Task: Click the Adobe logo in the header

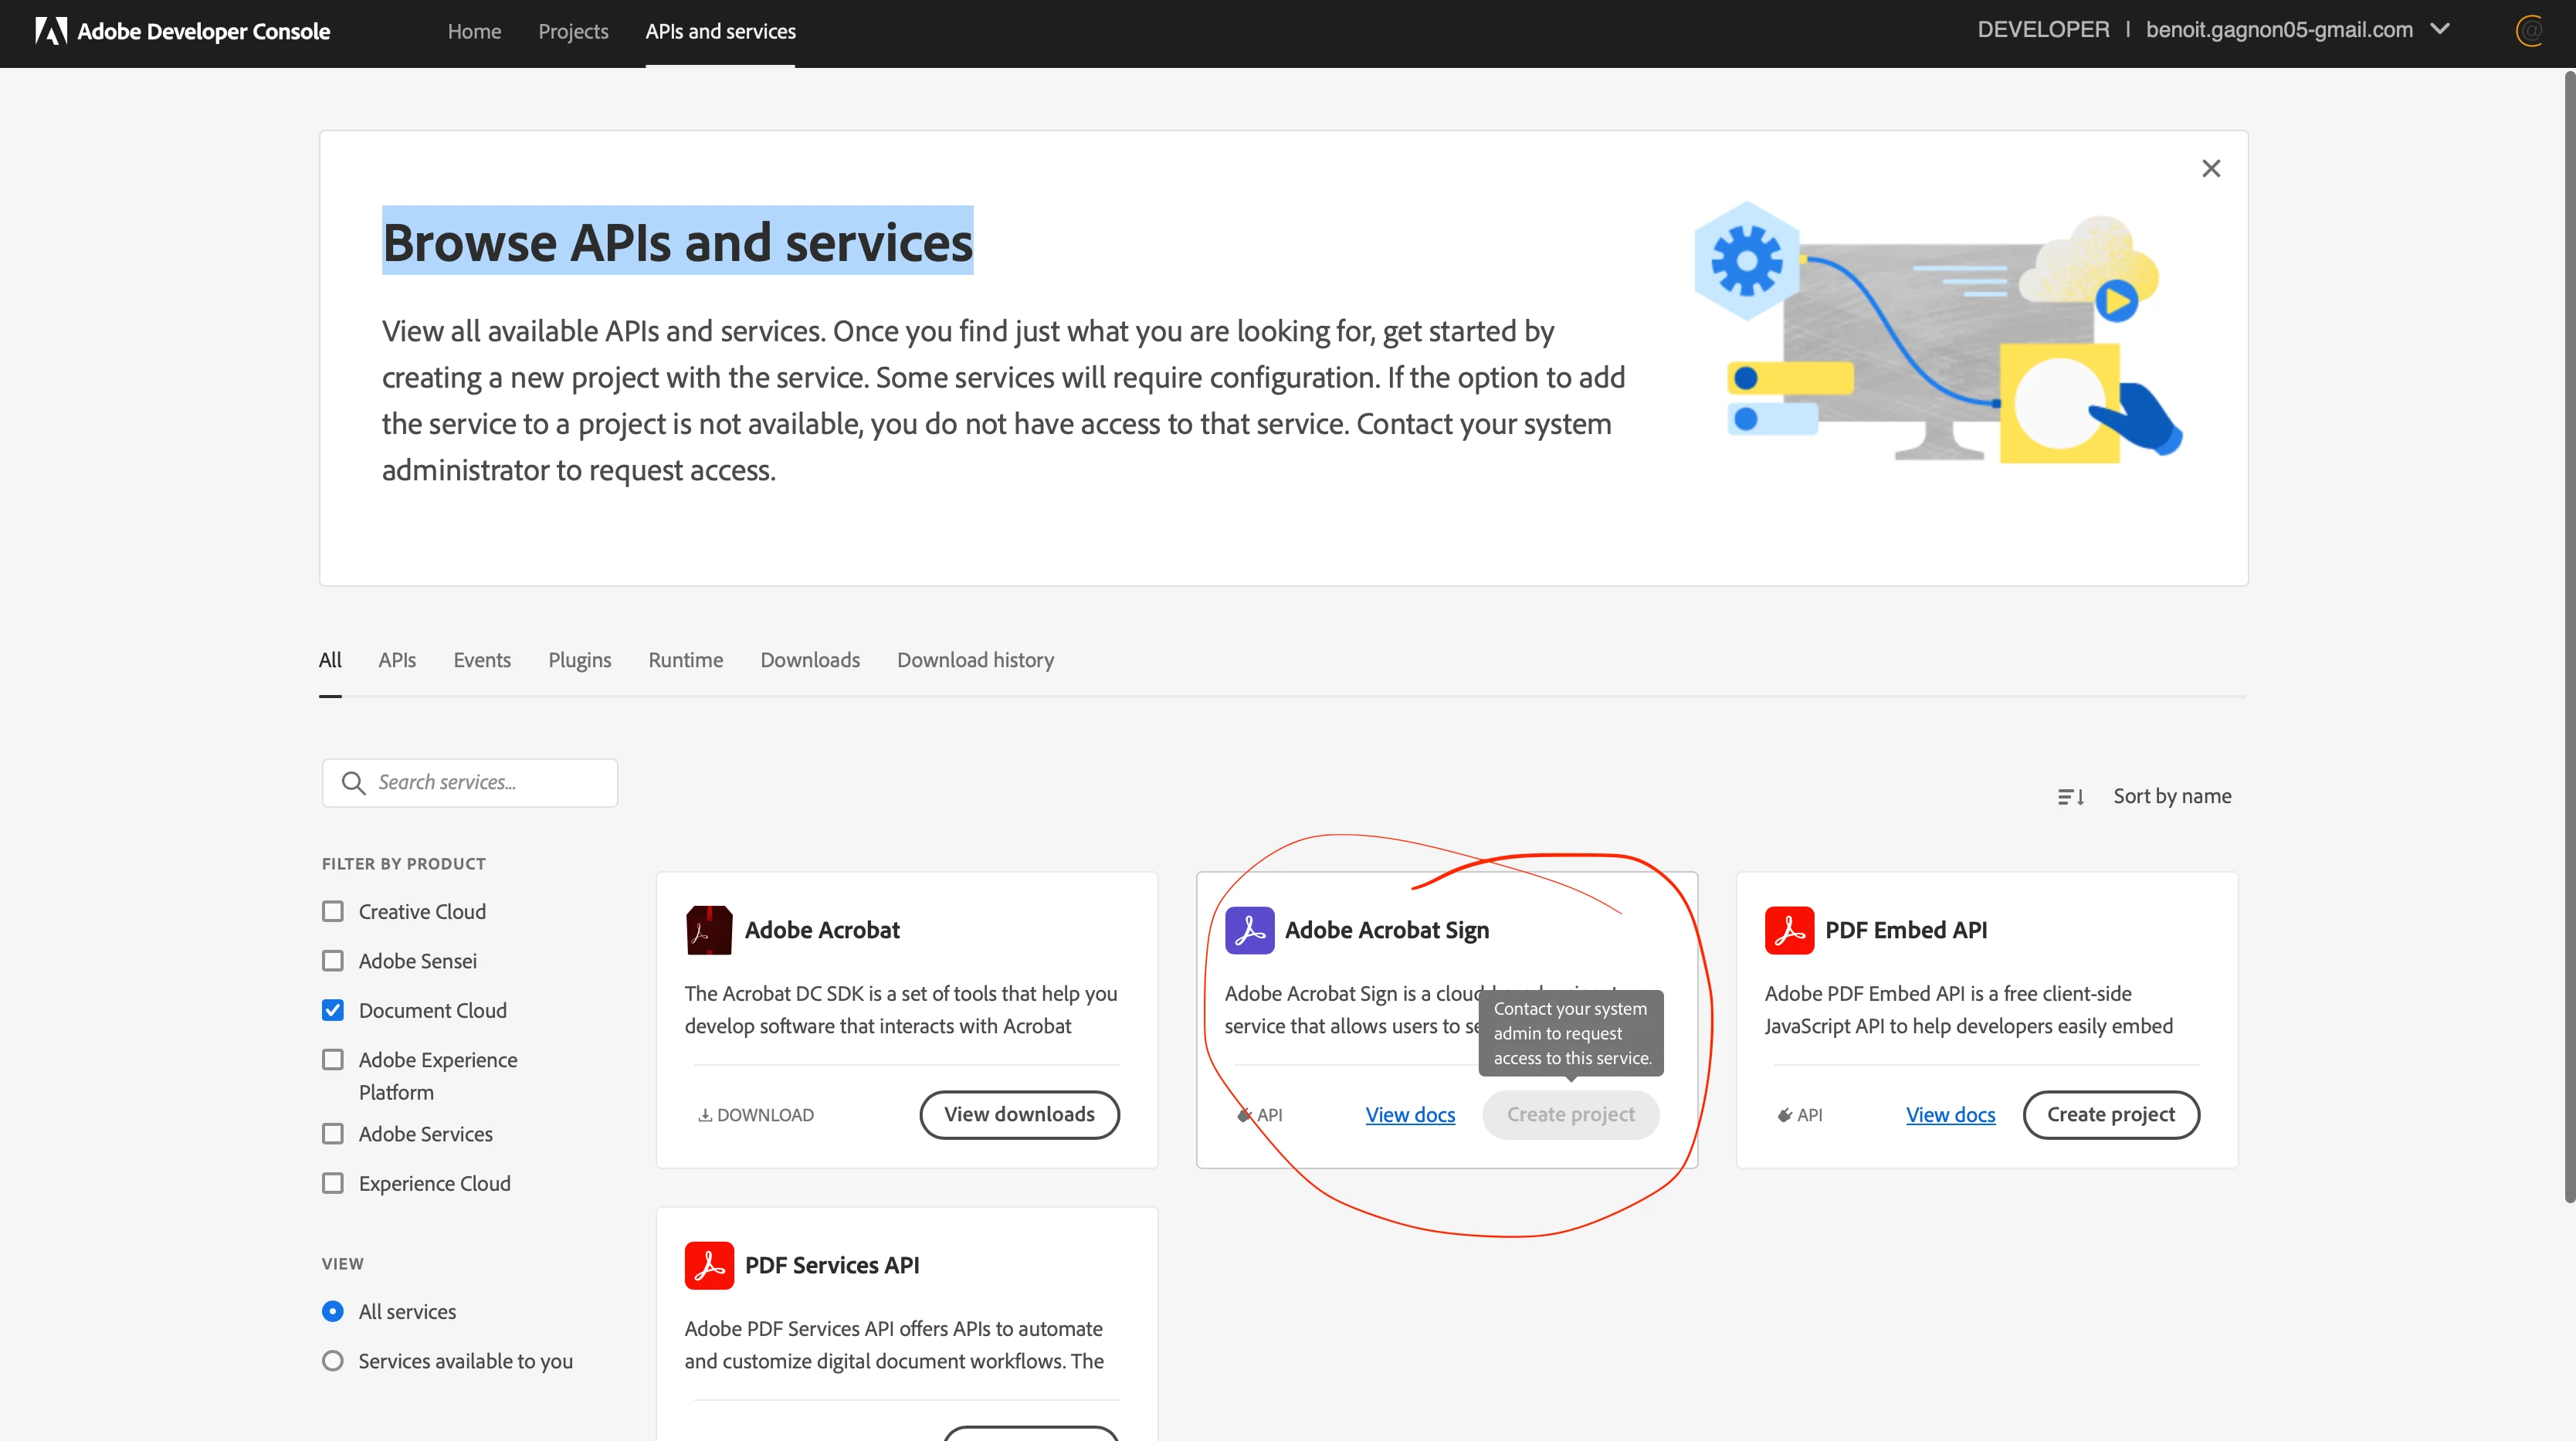Action: click(51, 31)
